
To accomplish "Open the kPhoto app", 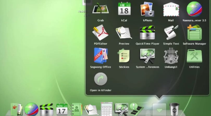I will [x=147, y=9].
